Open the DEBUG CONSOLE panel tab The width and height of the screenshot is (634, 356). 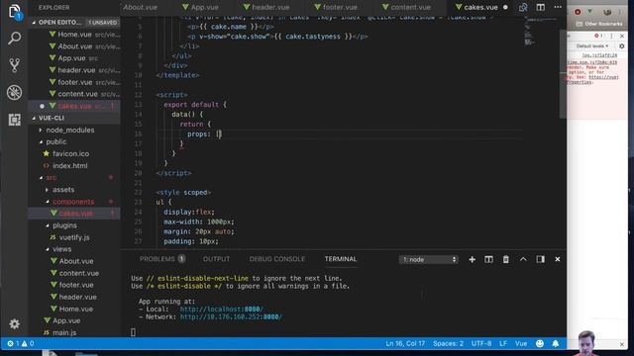[277, 259]
